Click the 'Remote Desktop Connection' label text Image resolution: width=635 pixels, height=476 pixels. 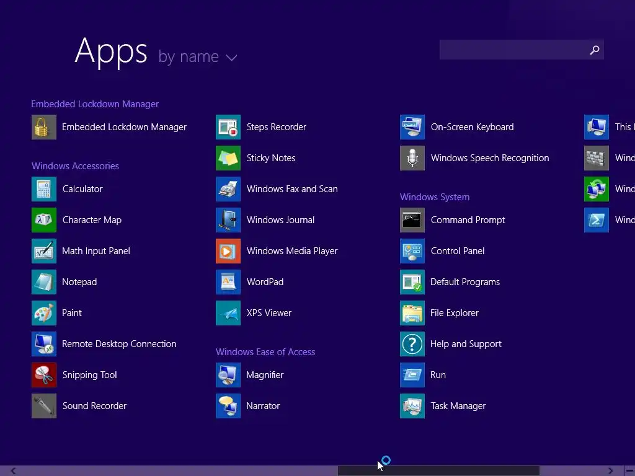119,344
